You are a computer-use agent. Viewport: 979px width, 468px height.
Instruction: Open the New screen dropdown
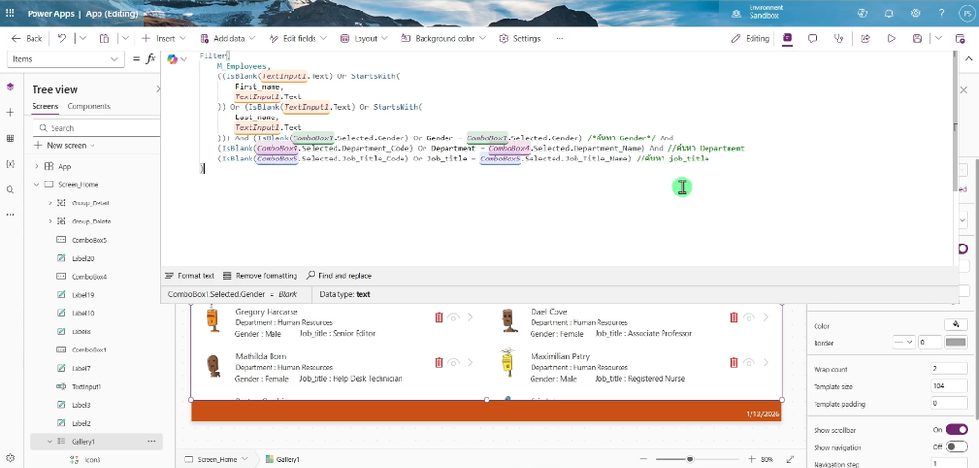click(64, 145)
